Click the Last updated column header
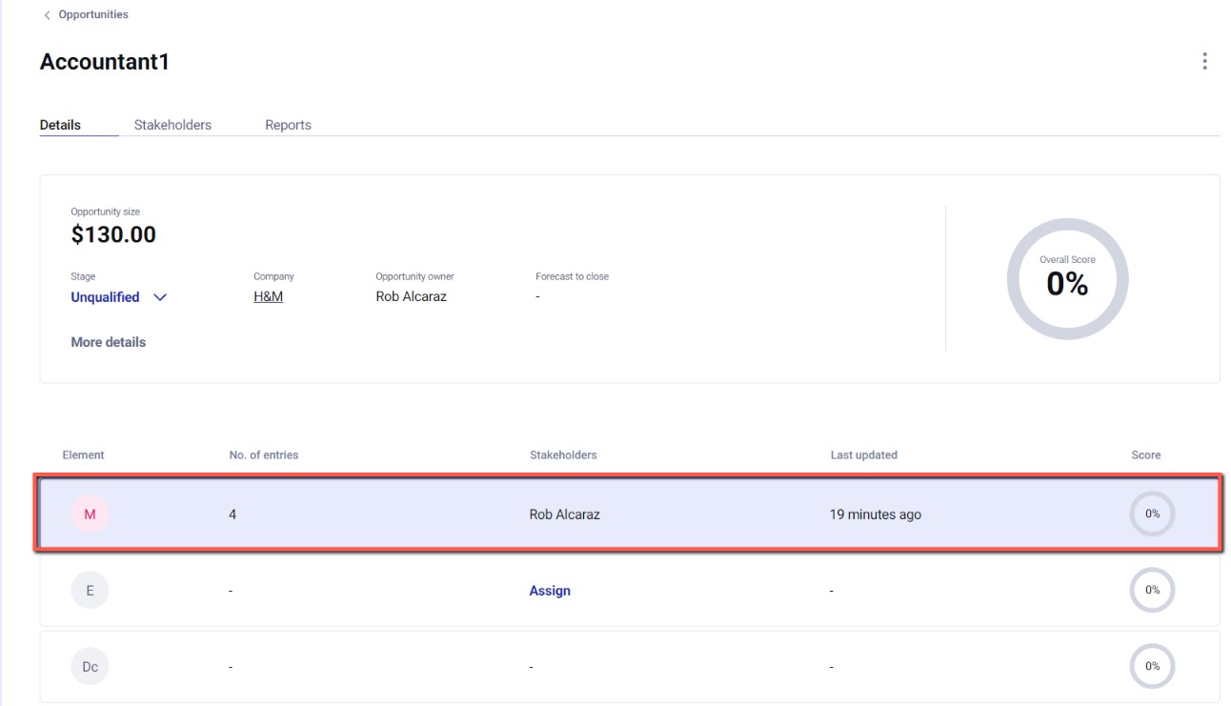Screen dimensions: 1231x706 click(863, 455)
